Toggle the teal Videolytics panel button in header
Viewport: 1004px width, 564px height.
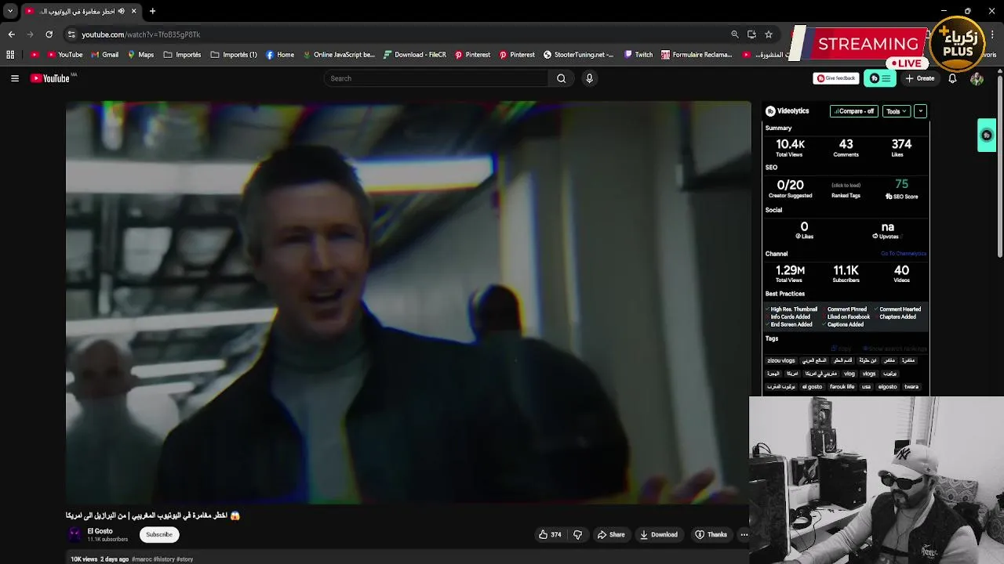coord(880,78)
